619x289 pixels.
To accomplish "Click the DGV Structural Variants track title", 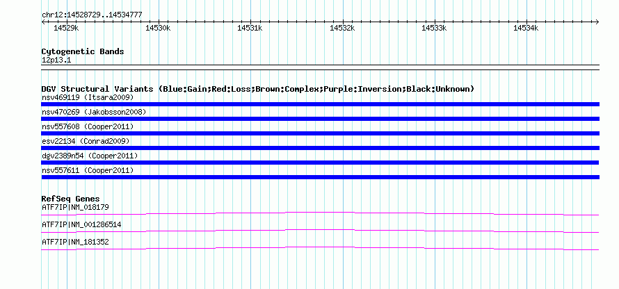I will tap(258, 89).
